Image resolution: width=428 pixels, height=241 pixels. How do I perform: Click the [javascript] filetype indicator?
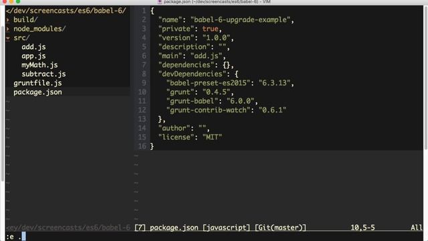click(x=226, y=228)
